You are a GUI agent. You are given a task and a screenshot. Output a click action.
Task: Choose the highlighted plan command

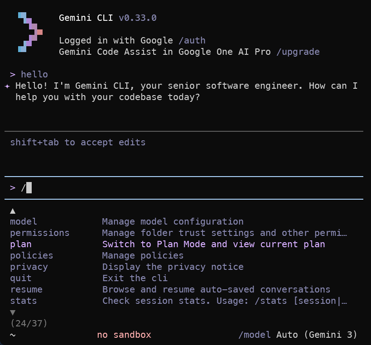tap(21, 244)
